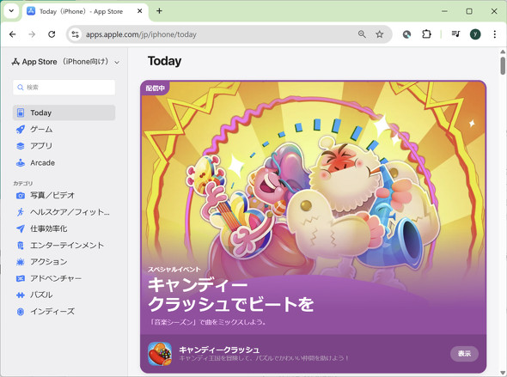Click the 表示 button for キャンディークラッシュ
The height and width of the screenshot is (377, 507).
pos(464,354)
